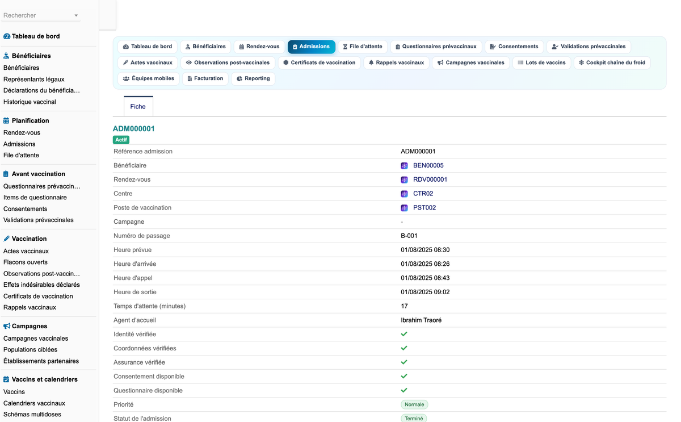
Task: Click the Ibrahim Traoré agent value
Action: click(x=421, y=320)
